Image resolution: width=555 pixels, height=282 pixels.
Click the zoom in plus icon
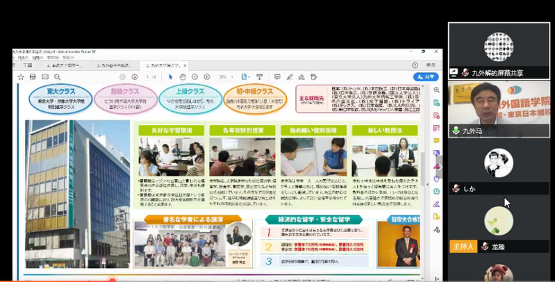point(207,76)
